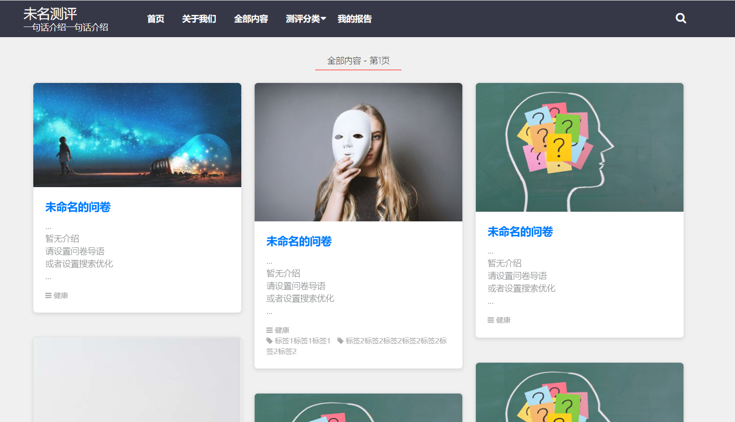Click the list icon beside 健康 in light bulb card

[x=48, y=296]
